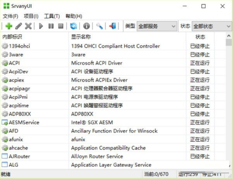Click the vertical scrollbar thumb
Image resolution: width=233 pixels, height=179 pixels.
tap(229, 42)
